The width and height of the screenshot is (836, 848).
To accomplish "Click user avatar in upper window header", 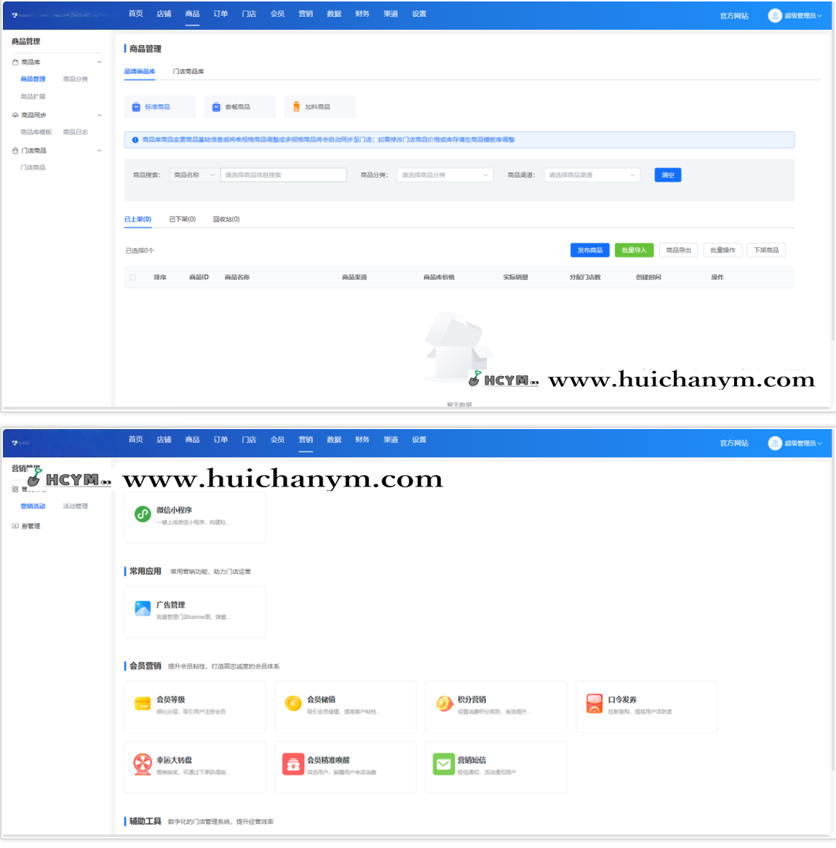I will click(x=775, y=16).
